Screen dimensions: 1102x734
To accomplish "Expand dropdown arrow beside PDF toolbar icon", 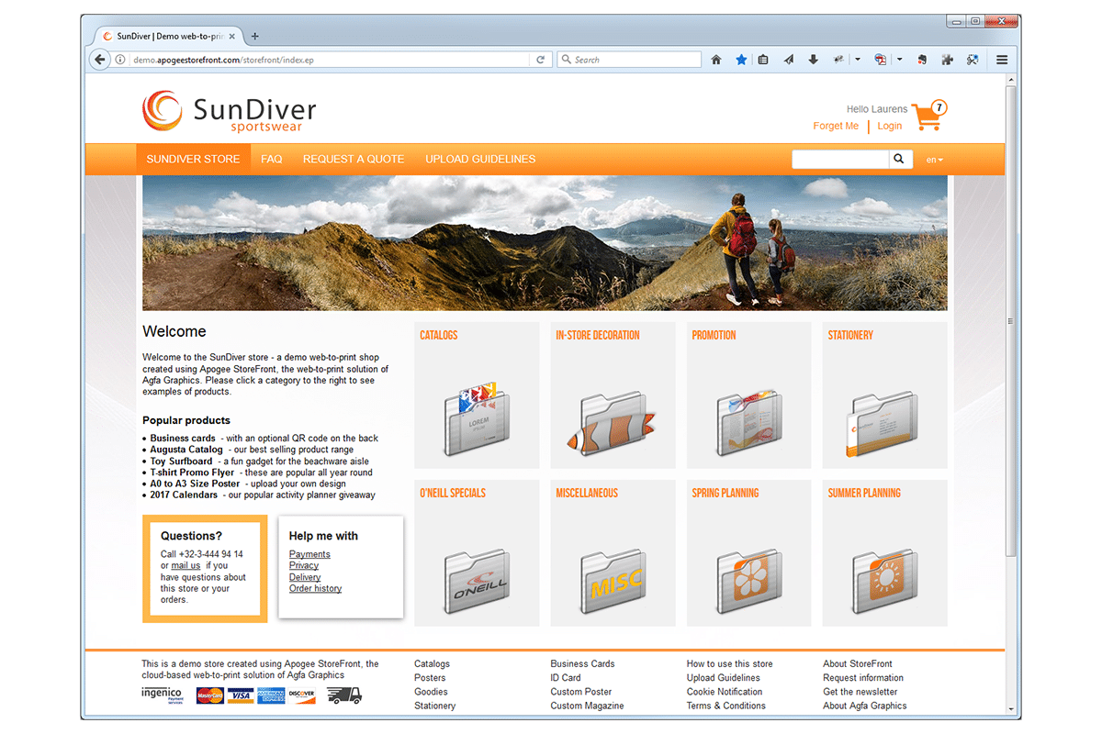I will click(899, 60).
